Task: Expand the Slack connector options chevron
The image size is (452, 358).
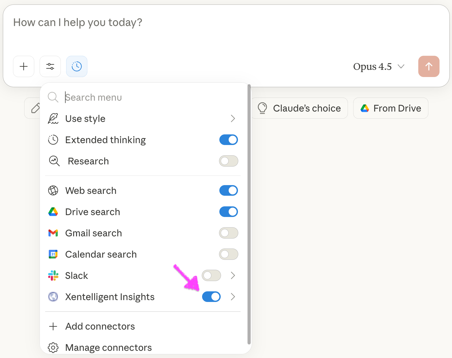Action: (233, 275)
